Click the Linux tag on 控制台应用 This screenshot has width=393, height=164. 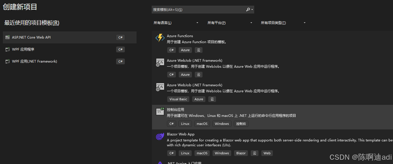point(185,124)
